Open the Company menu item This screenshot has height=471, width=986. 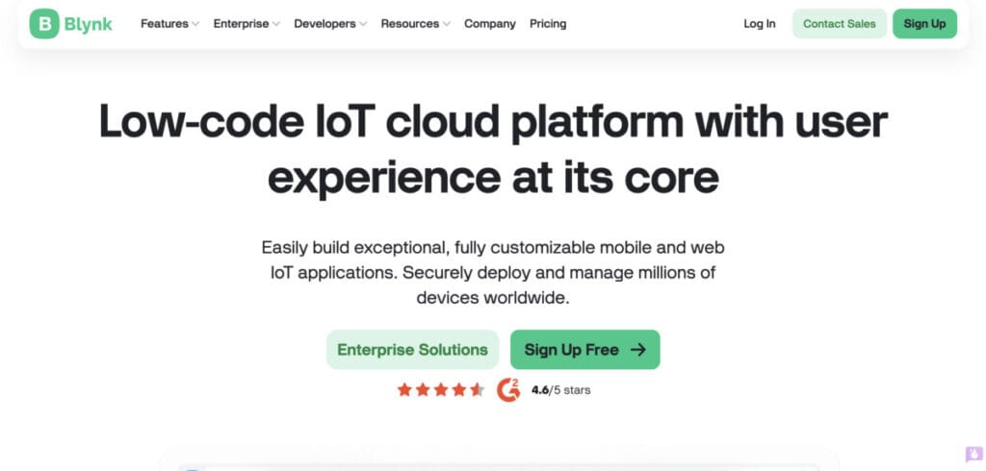[490, 24]
